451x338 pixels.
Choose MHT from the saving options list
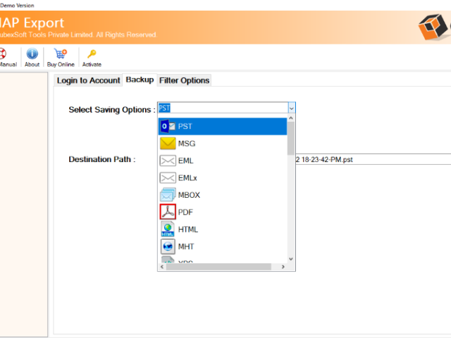[x=223, y=246]
